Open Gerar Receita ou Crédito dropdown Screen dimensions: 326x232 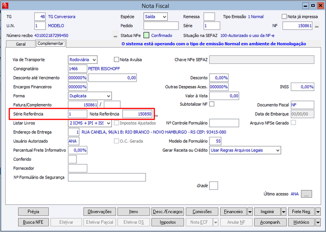coord(245,150)
